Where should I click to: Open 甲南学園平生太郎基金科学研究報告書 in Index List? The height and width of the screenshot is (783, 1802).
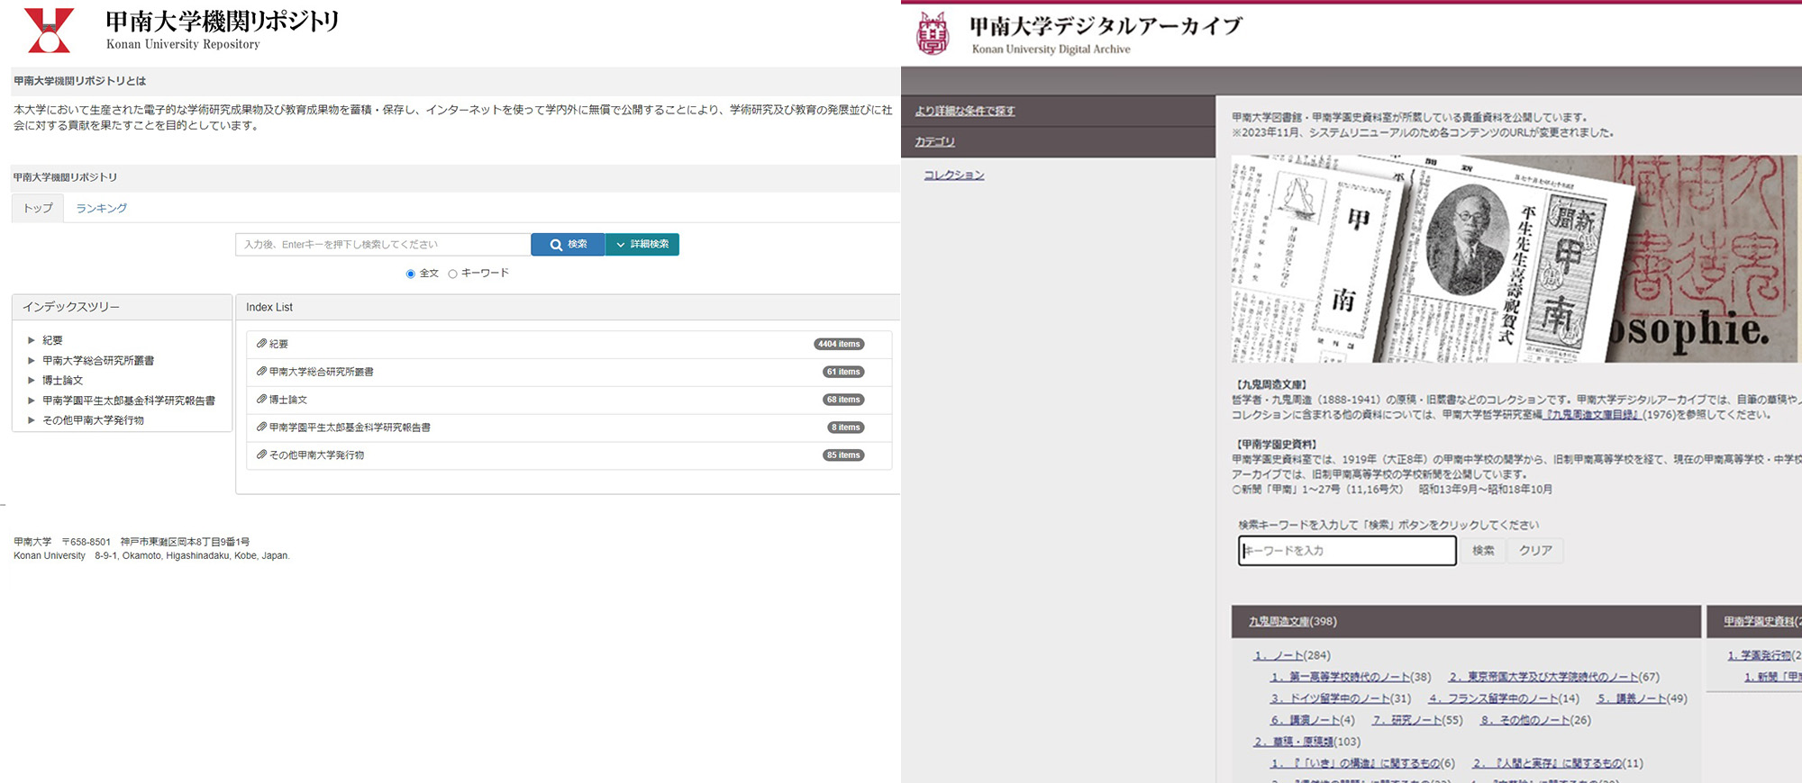pos(350,427)
